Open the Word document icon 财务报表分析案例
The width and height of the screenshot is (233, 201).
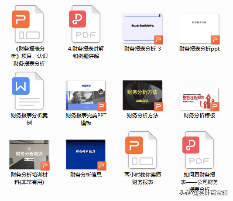[27, 91]
